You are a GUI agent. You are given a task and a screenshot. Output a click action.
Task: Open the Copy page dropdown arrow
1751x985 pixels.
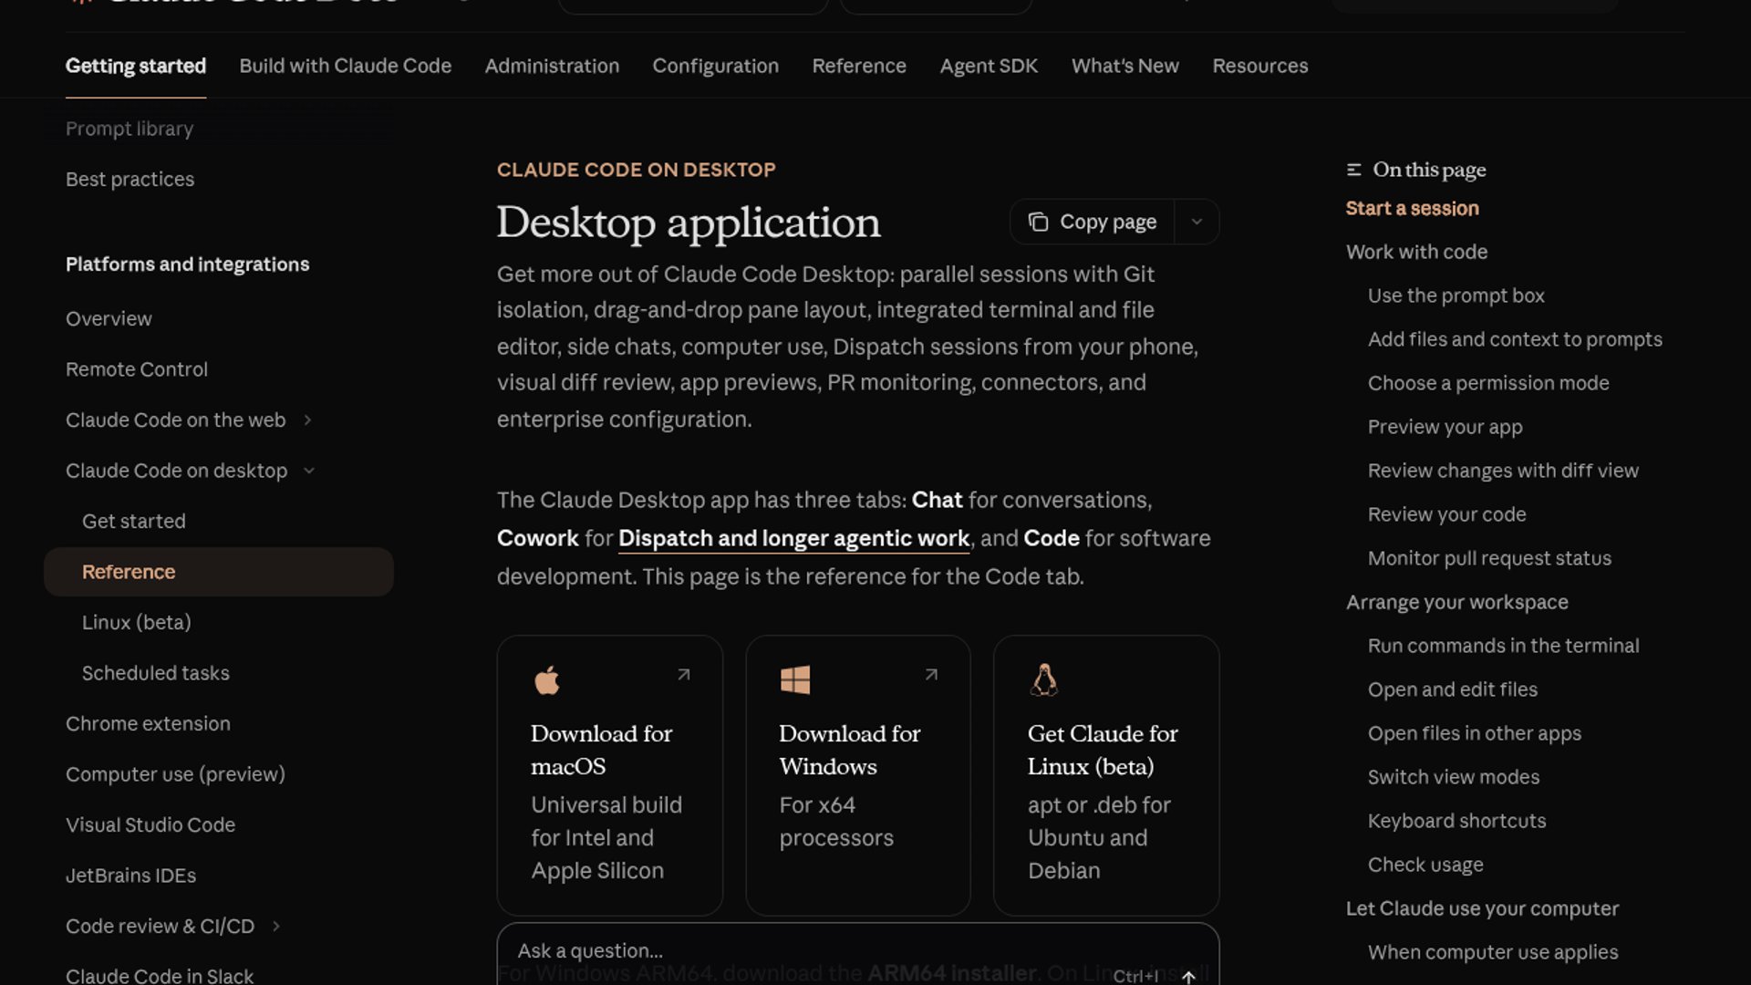tap(1197, 222)
